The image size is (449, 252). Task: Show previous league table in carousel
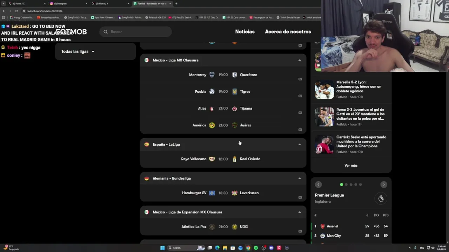[318, 184]
